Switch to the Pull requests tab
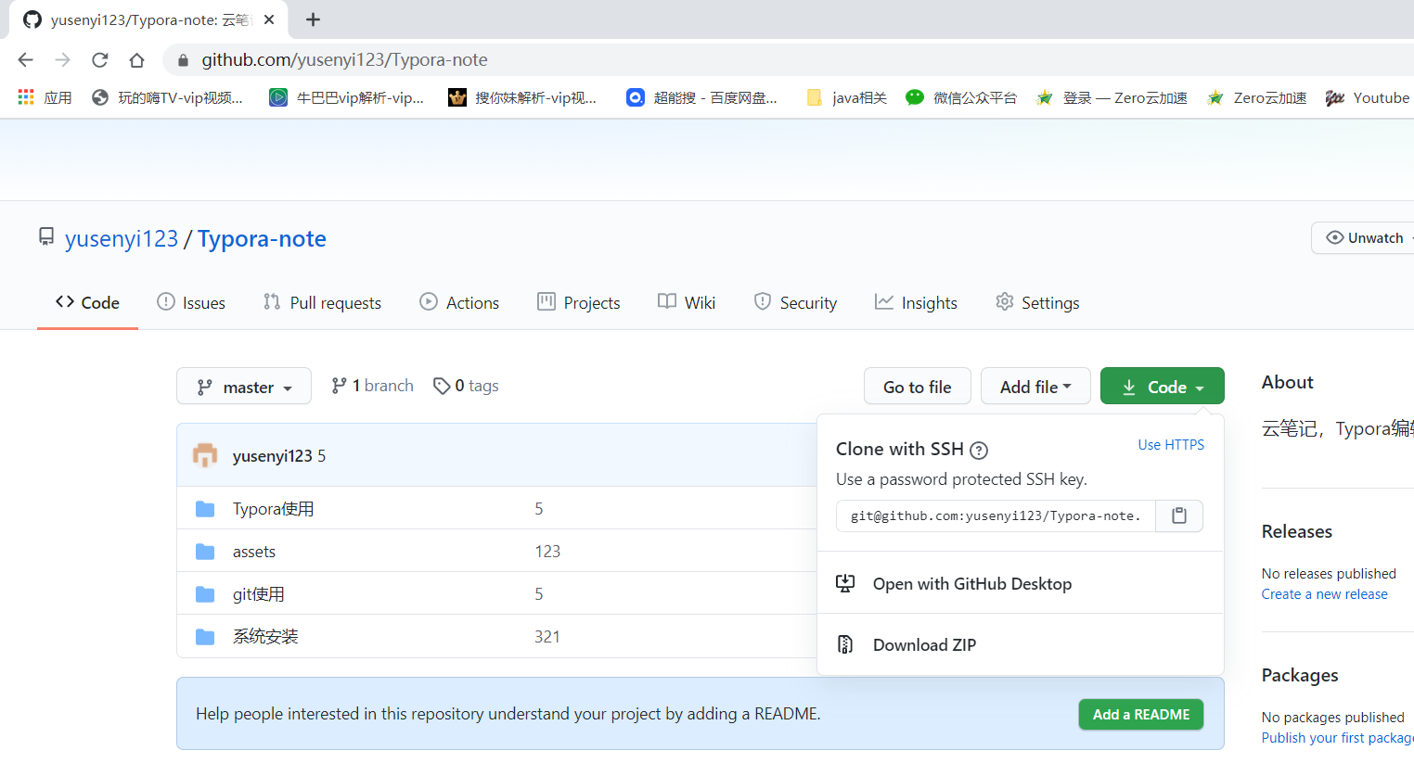The image size is (1414, 776). point(322,303)
